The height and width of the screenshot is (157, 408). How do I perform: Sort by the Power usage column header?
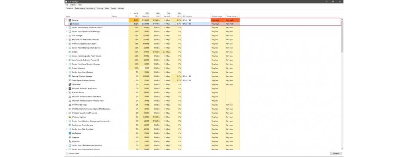pyautogui.click(x=218, y=15)
